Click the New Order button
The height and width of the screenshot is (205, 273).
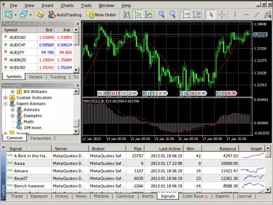tap(101, 15)
